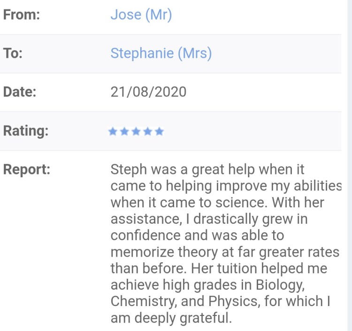
Task: Click the From: label
Action: click(x=22, y=15)
